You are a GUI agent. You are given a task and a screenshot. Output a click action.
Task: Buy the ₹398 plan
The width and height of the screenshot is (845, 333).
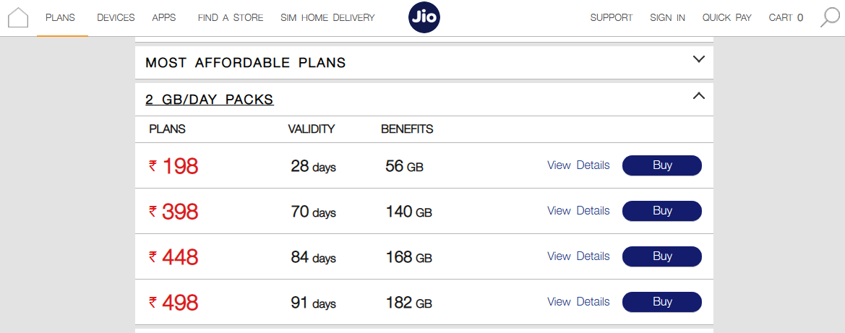coord(661,211)
